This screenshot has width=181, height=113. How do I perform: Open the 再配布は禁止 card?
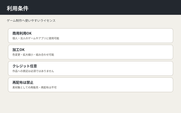point(90,85)
